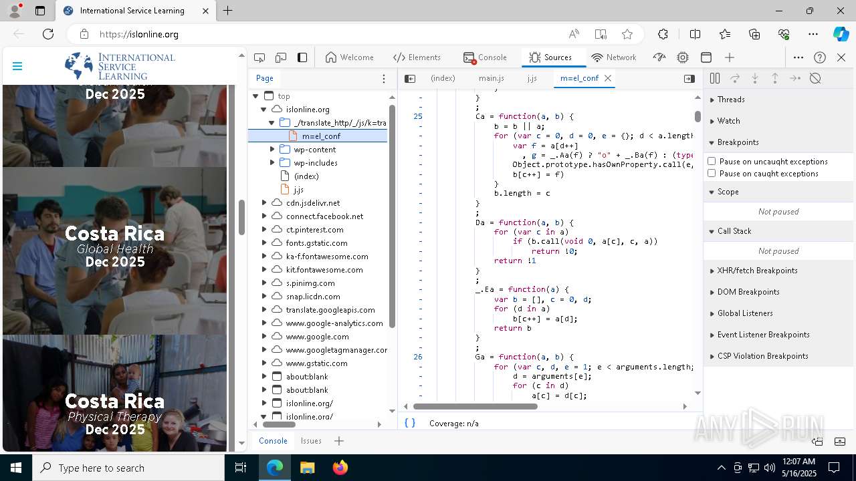Hide the debugger pane icon
This screenshot has width=856, height=481.
689,78
